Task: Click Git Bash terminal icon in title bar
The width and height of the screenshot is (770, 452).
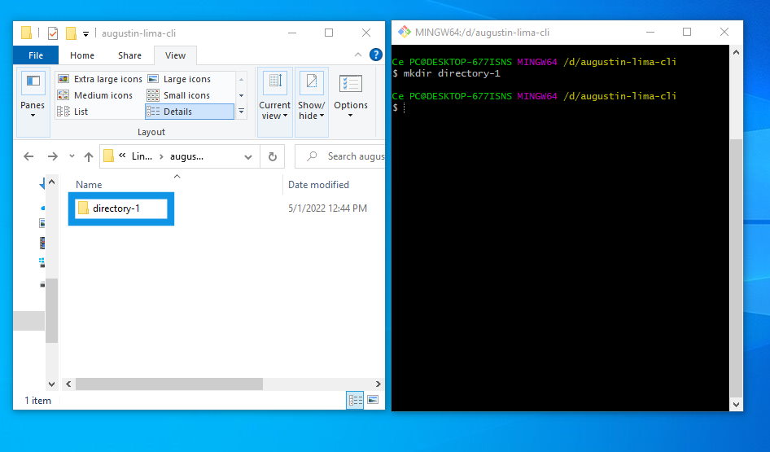Action: [405, 33]
